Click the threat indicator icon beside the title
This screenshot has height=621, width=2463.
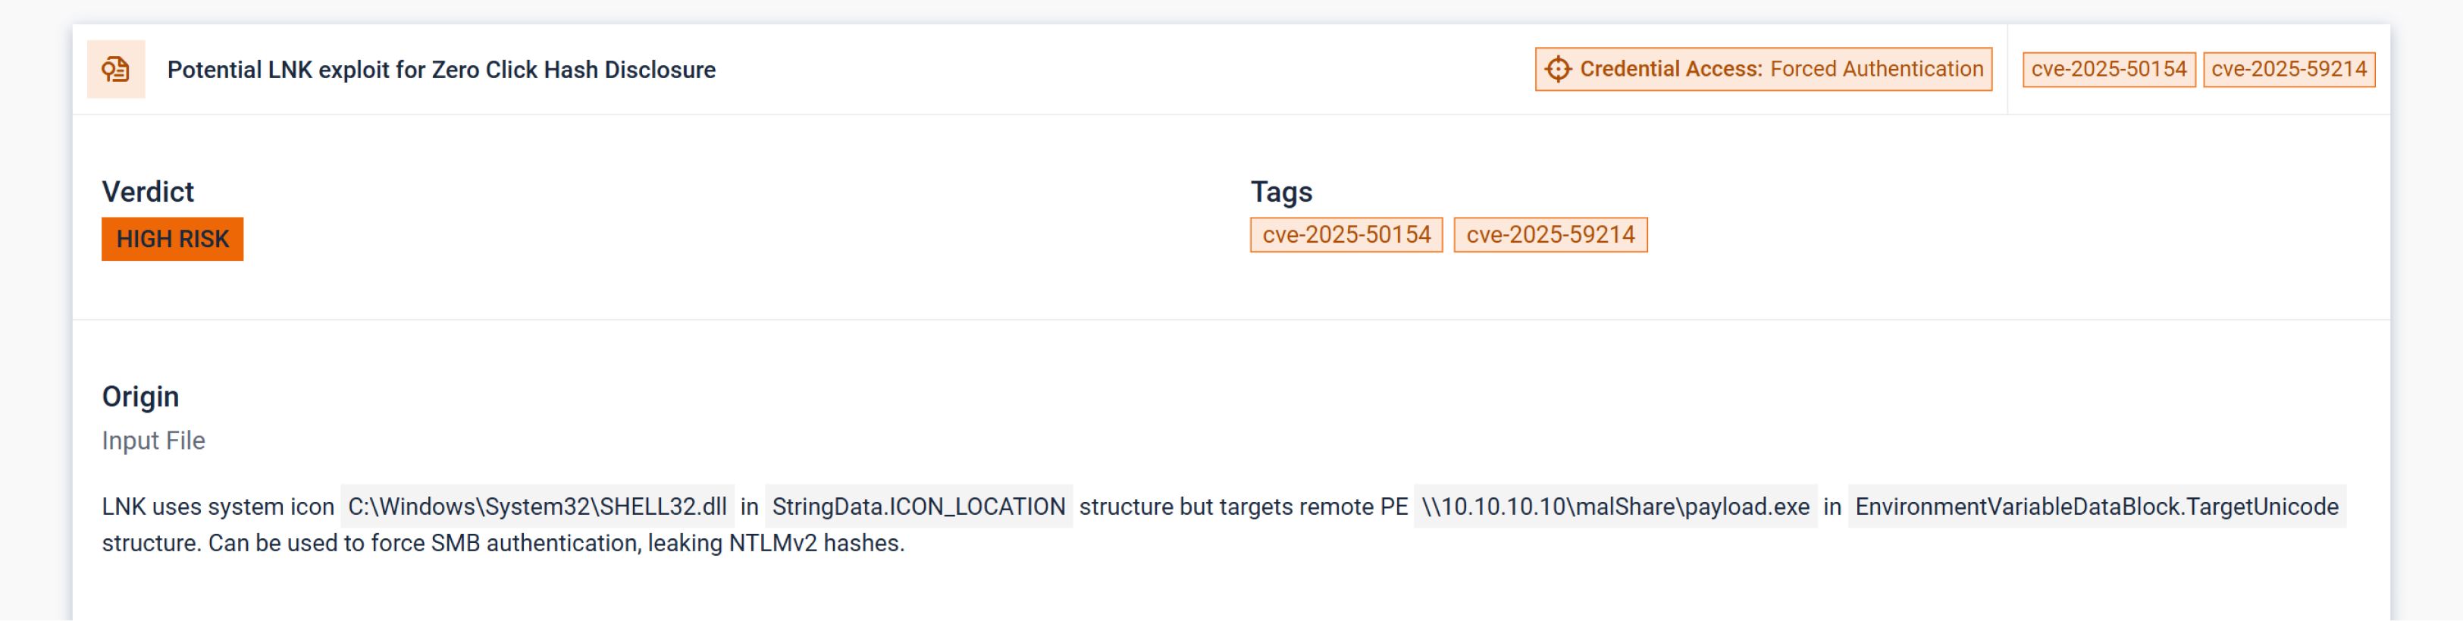(116, 69)
